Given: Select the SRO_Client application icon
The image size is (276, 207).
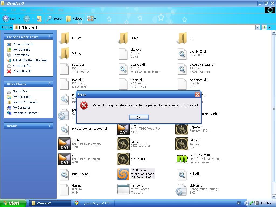Looking at the screenshot, I should 123,159.
